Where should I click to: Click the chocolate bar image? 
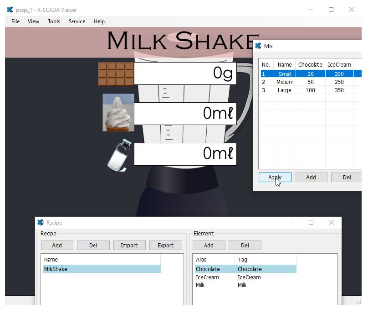[x=116, y=74]
